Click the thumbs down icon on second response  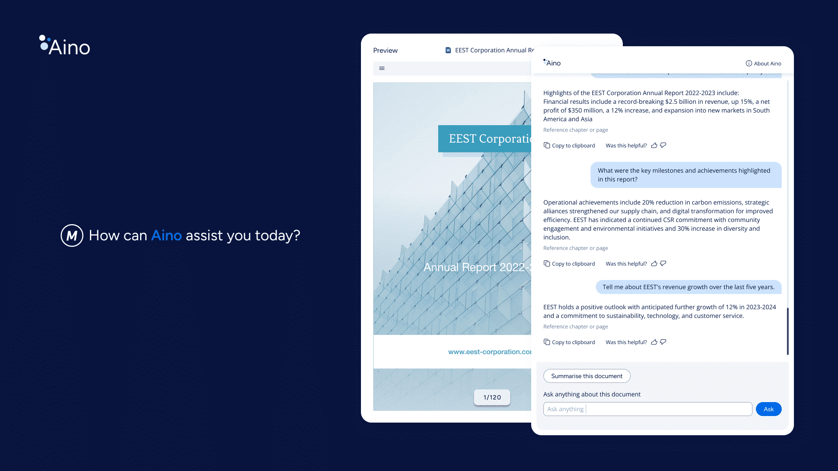tap(663, 263)
